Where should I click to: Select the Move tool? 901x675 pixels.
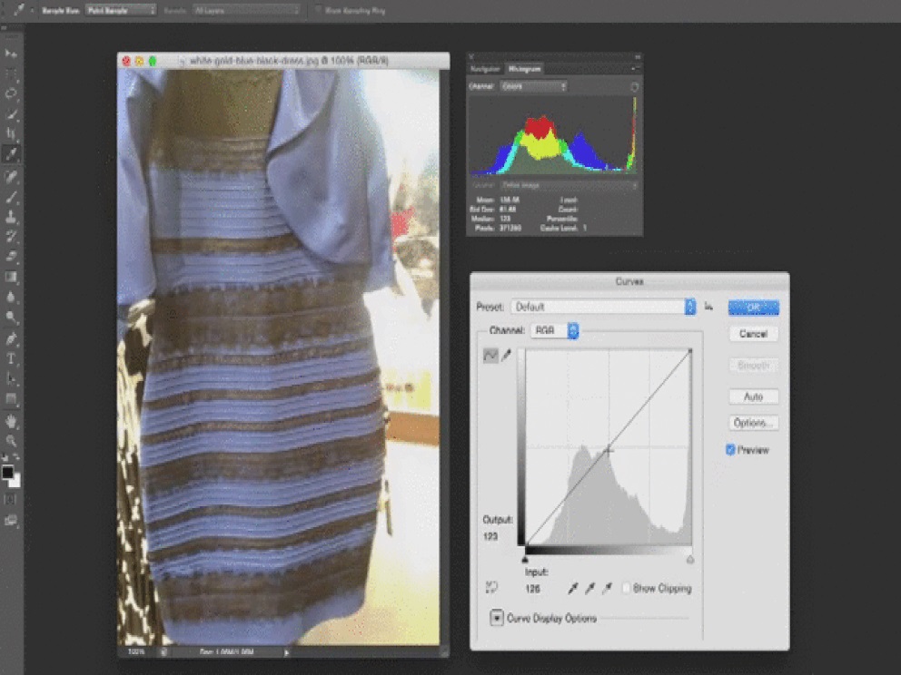point(12,54)
